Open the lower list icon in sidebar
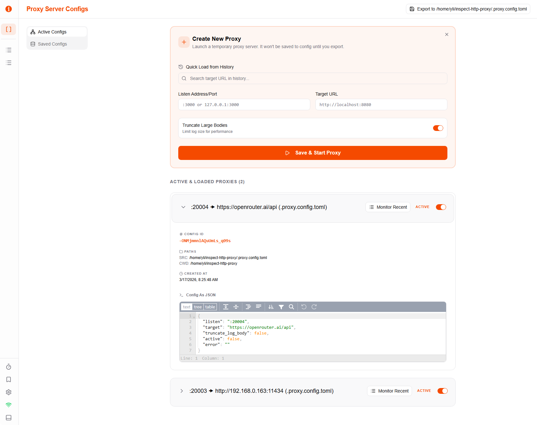Image resolution: width=537 pixels, height=425 pixels. (9, 63)
